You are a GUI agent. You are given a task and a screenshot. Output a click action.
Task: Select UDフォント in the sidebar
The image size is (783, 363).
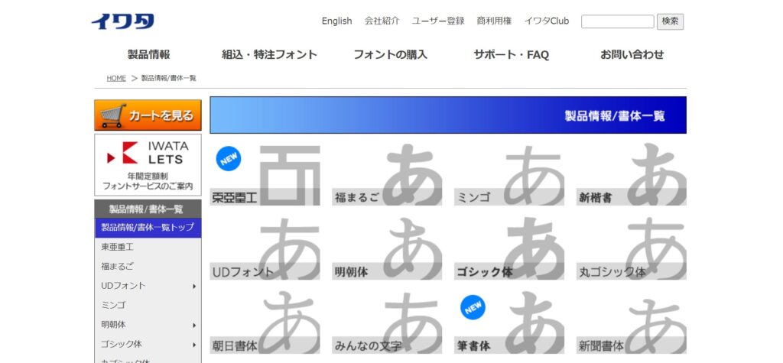pos(148,286)
